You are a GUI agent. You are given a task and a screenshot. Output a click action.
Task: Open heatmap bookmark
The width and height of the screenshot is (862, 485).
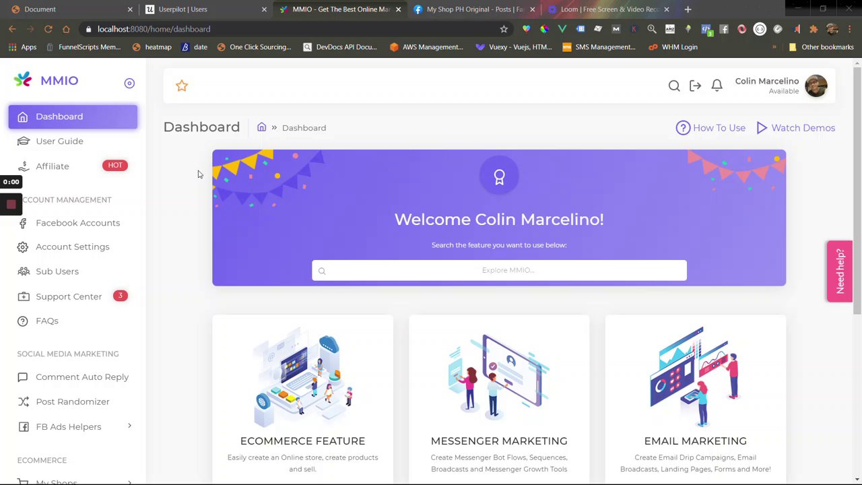pos(152,47)
